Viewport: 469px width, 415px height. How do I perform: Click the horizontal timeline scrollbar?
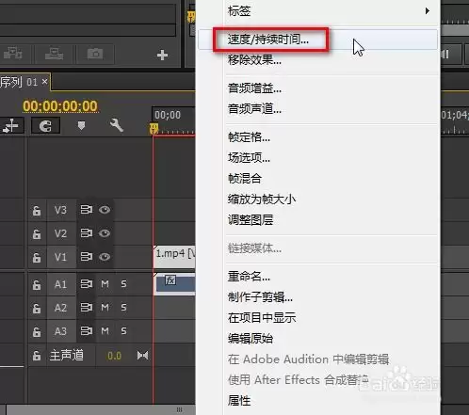pyautogui.click(x=101, y=409)
